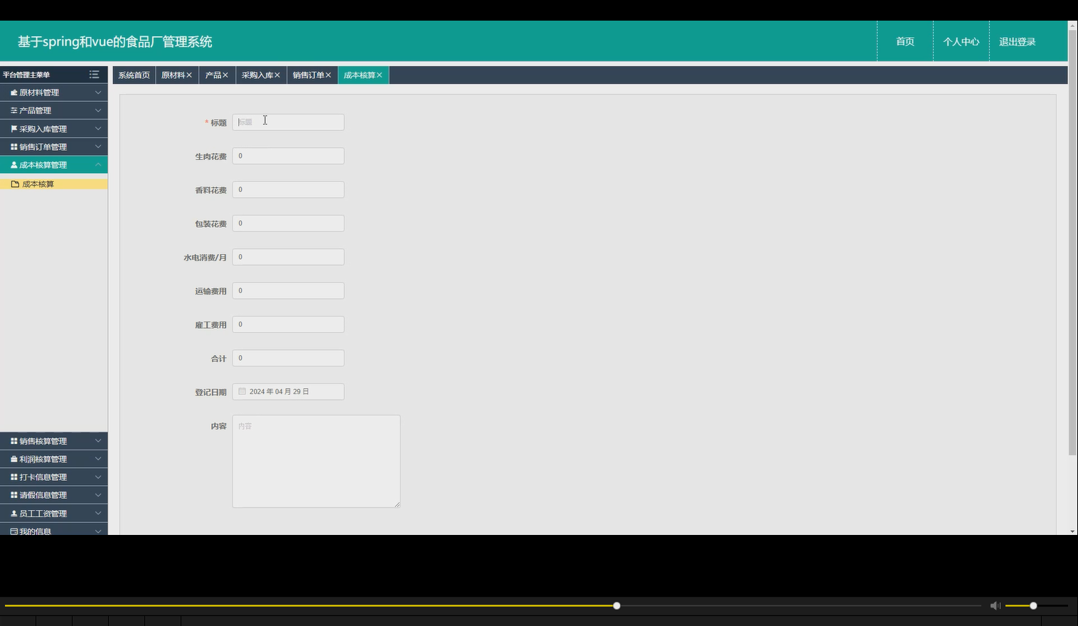The image size is (1078, 626).
Task: Mute audio with the speaker icon
Action: 995,605
